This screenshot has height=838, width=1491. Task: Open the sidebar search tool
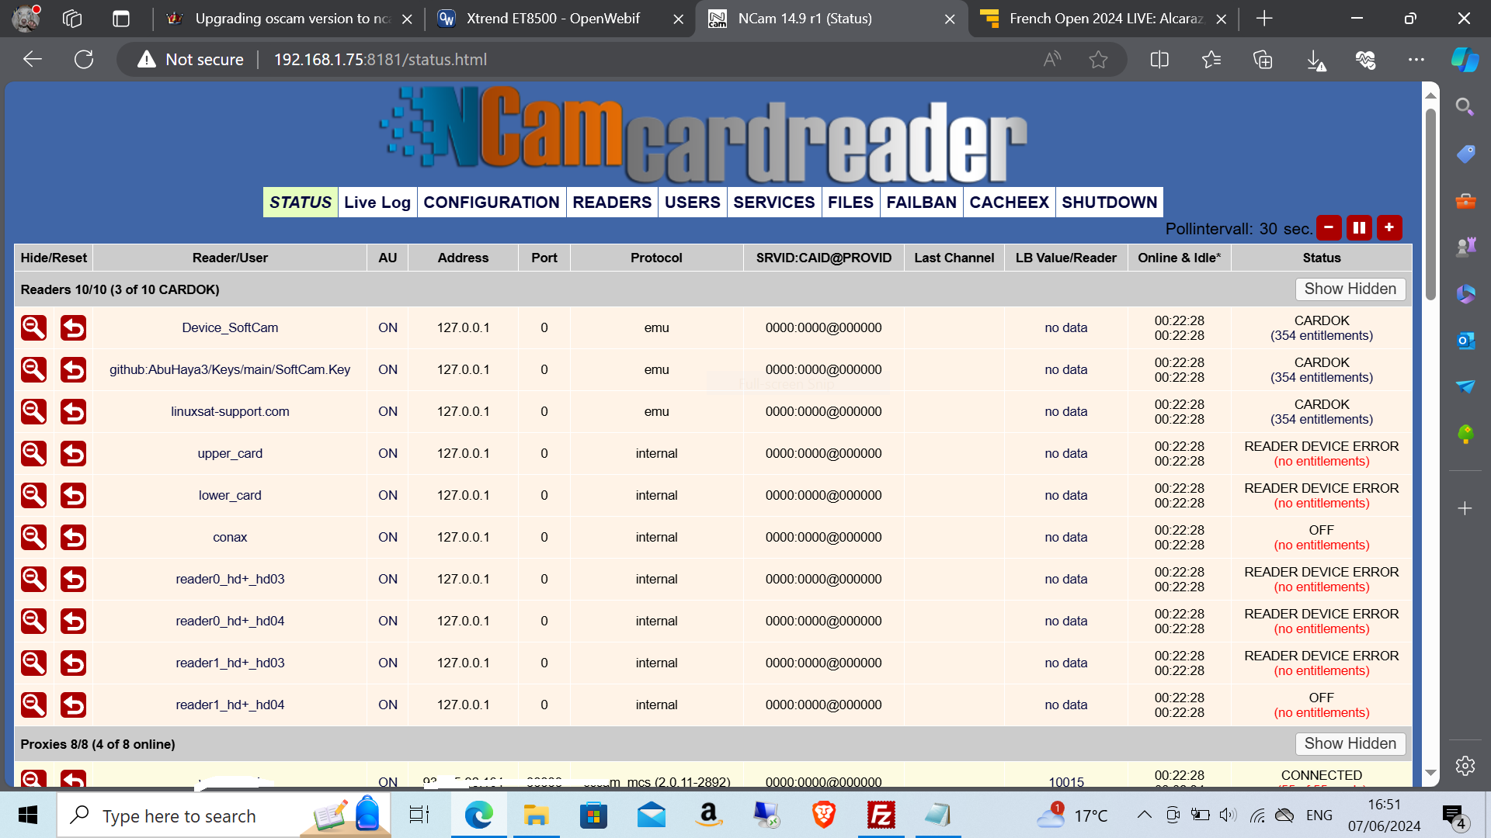(1465, 107)
